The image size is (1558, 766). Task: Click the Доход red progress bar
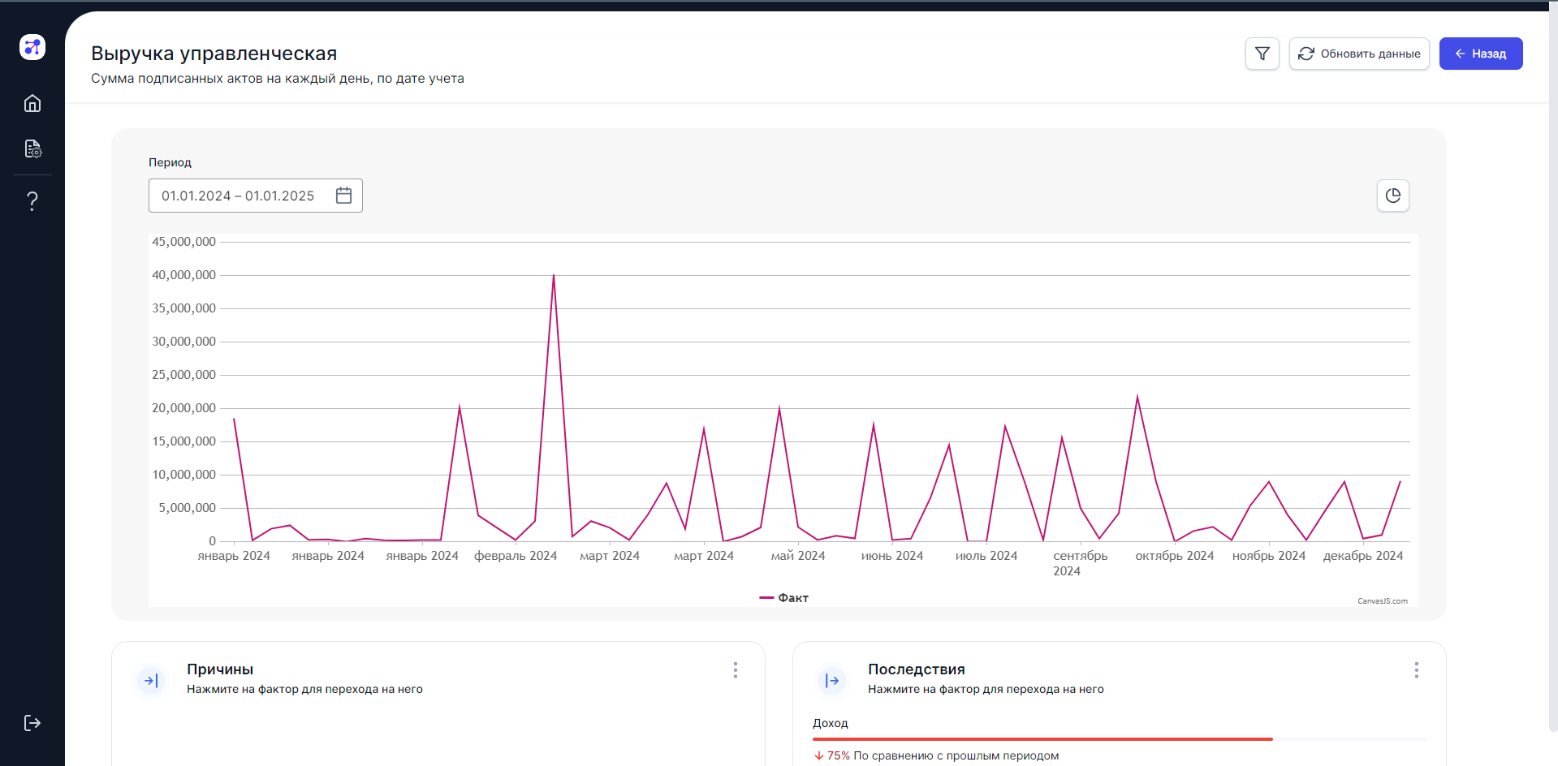click(1042, 739)
